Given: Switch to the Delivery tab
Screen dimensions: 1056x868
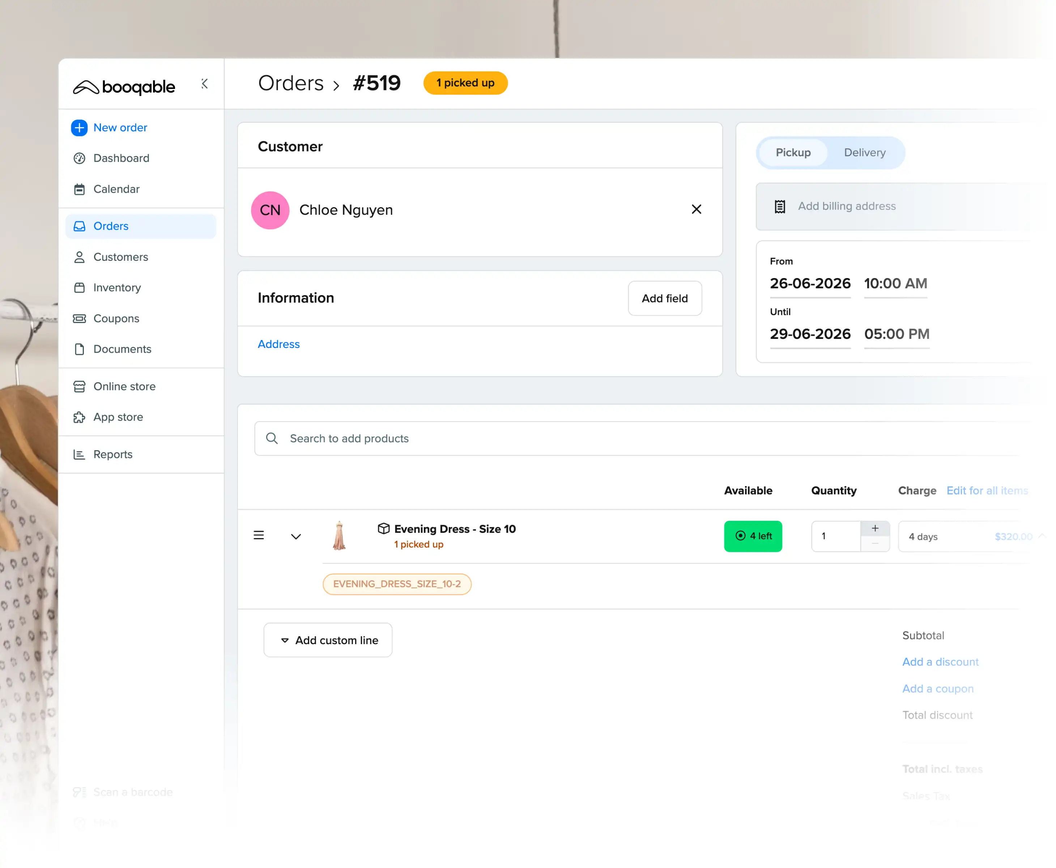Looking at the screenshot, I should tap(864, 153).
